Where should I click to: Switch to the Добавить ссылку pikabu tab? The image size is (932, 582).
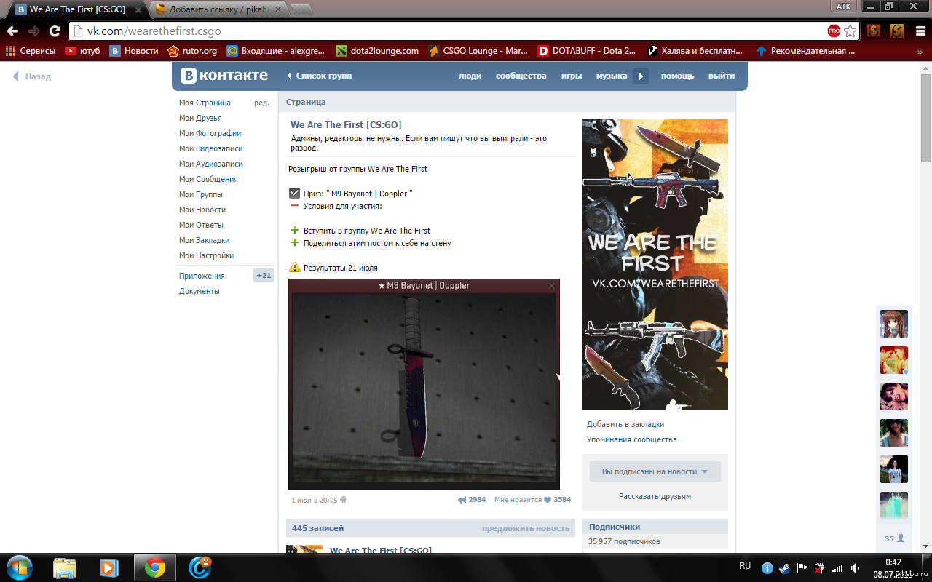click(x=218, y=9)
